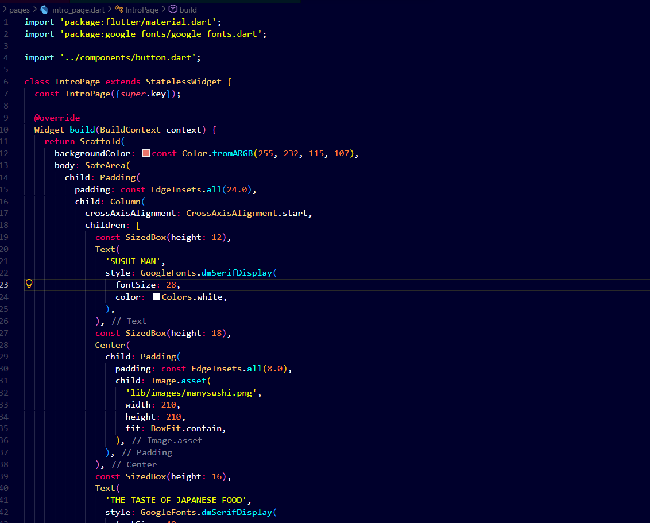This screenshot has height=523, width=650.
Task: Click 'fontSize' property on line 23
Action: (136, 285)
